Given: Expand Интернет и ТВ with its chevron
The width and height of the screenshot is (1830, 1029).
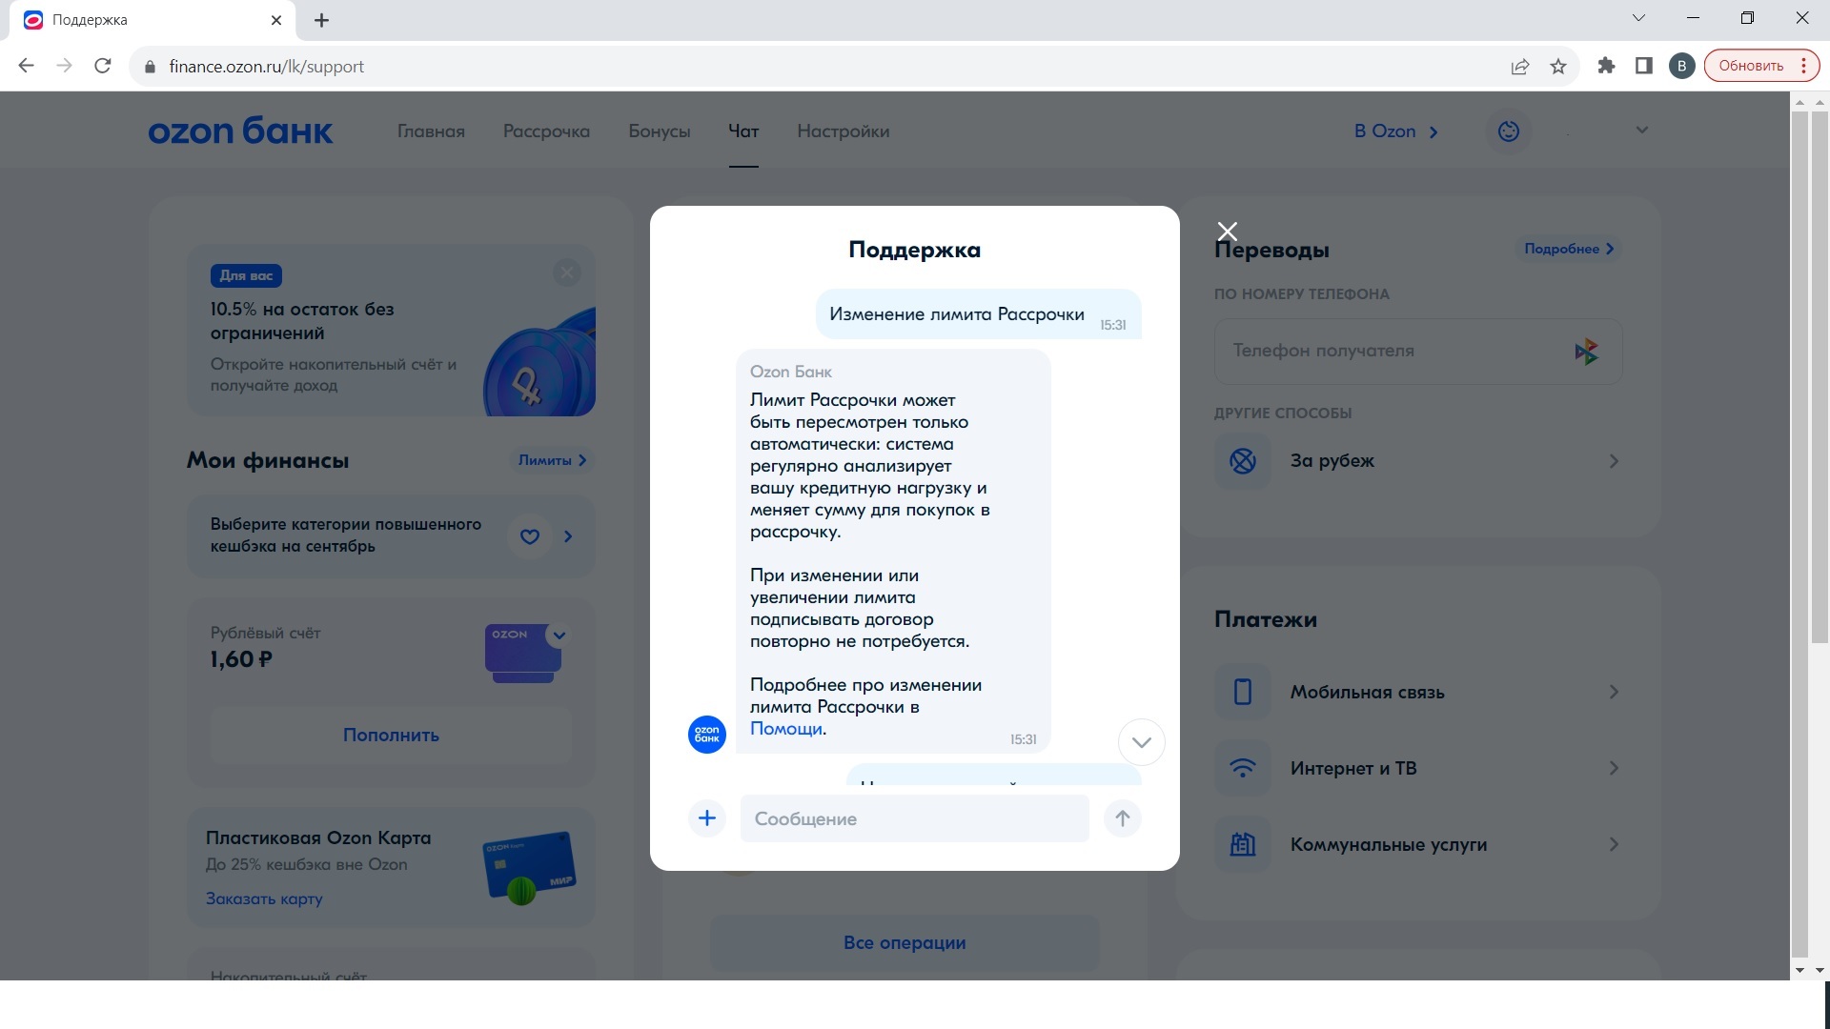Looking at the screenshot, I should (x=1614, y=768).
